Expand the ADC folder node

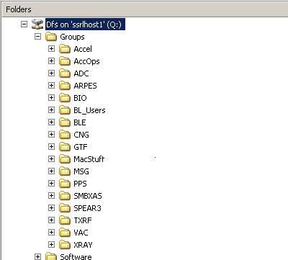(51, 73)
